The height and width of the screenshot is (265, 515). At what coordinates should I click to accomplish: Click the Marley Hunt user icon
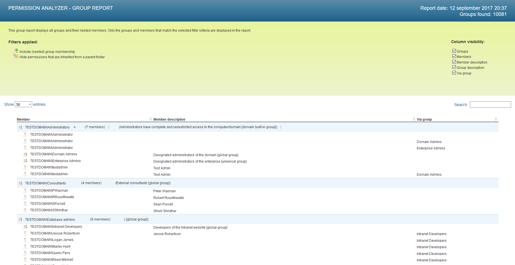[x=25, y=247]
